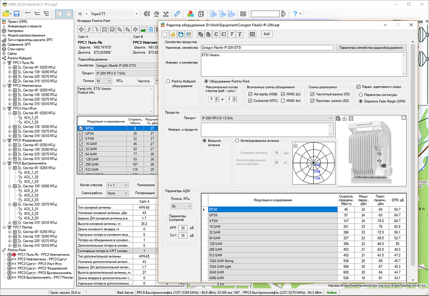Click the copy icon in the editor toolbar
This screenshot has height=296, width=429.
tap(200, 34)
